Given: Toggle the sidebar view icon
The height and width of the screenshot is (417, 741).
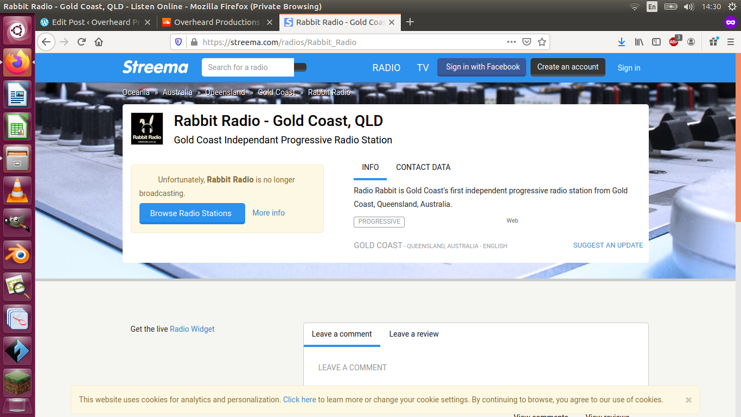Looking at the screenshot, I should [656, 42].
